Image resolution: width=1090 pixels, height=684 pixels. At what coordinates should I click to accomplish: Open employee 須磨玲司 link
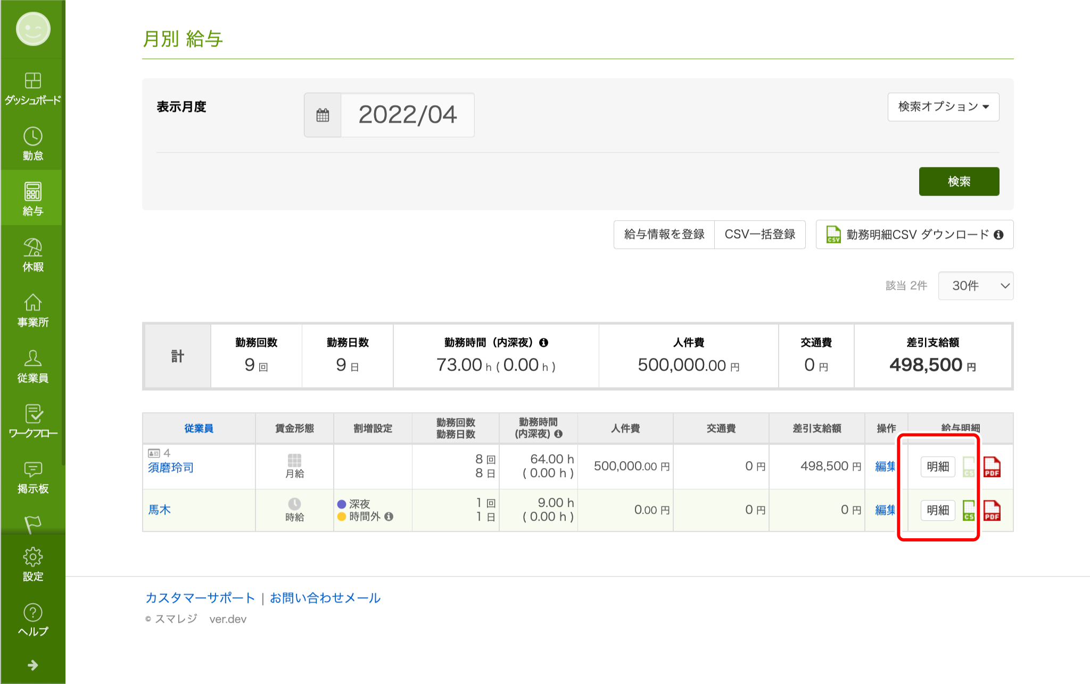(x=171, y=468)
